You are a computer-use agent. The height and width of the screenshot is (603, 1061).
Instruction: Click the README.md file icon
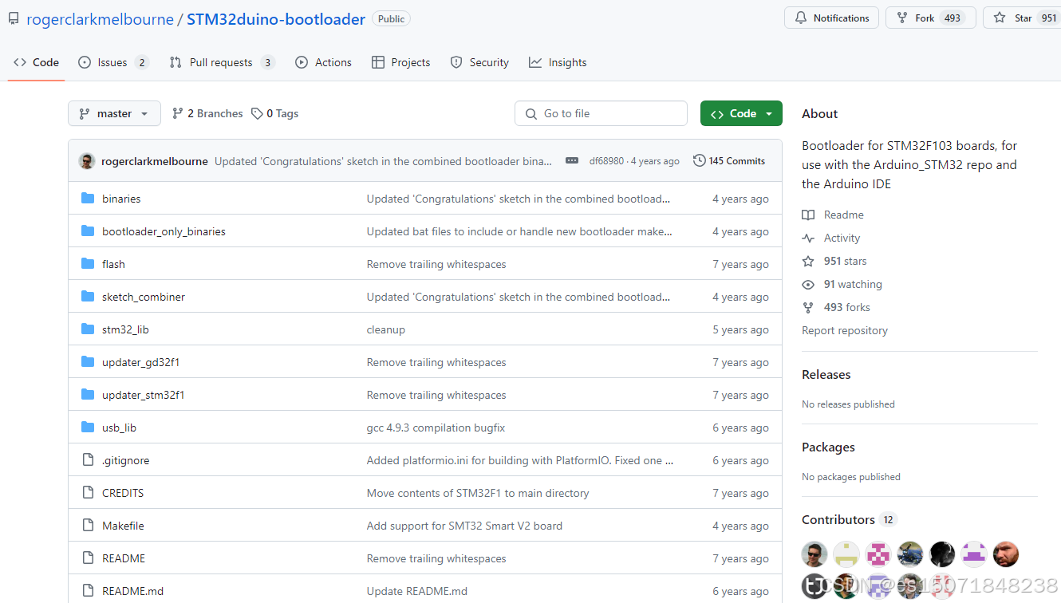88,591
